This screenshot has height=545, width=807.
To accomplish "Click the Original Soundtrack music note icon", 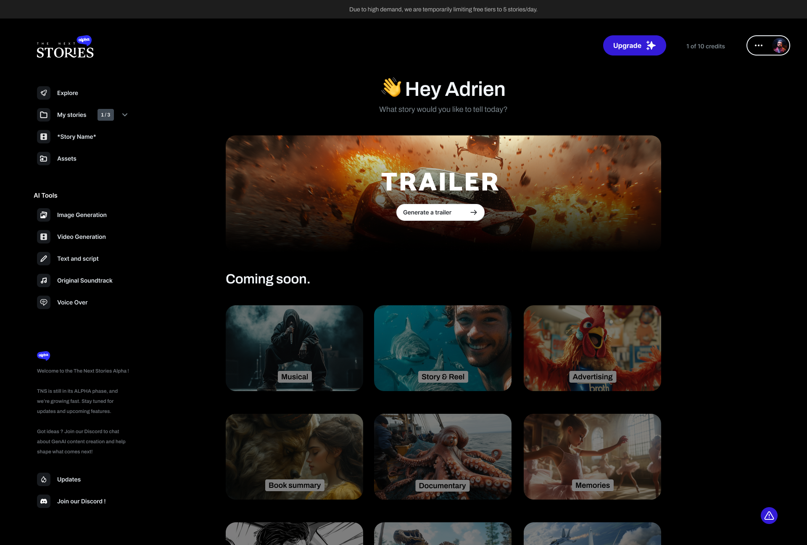I will (44, 280).
